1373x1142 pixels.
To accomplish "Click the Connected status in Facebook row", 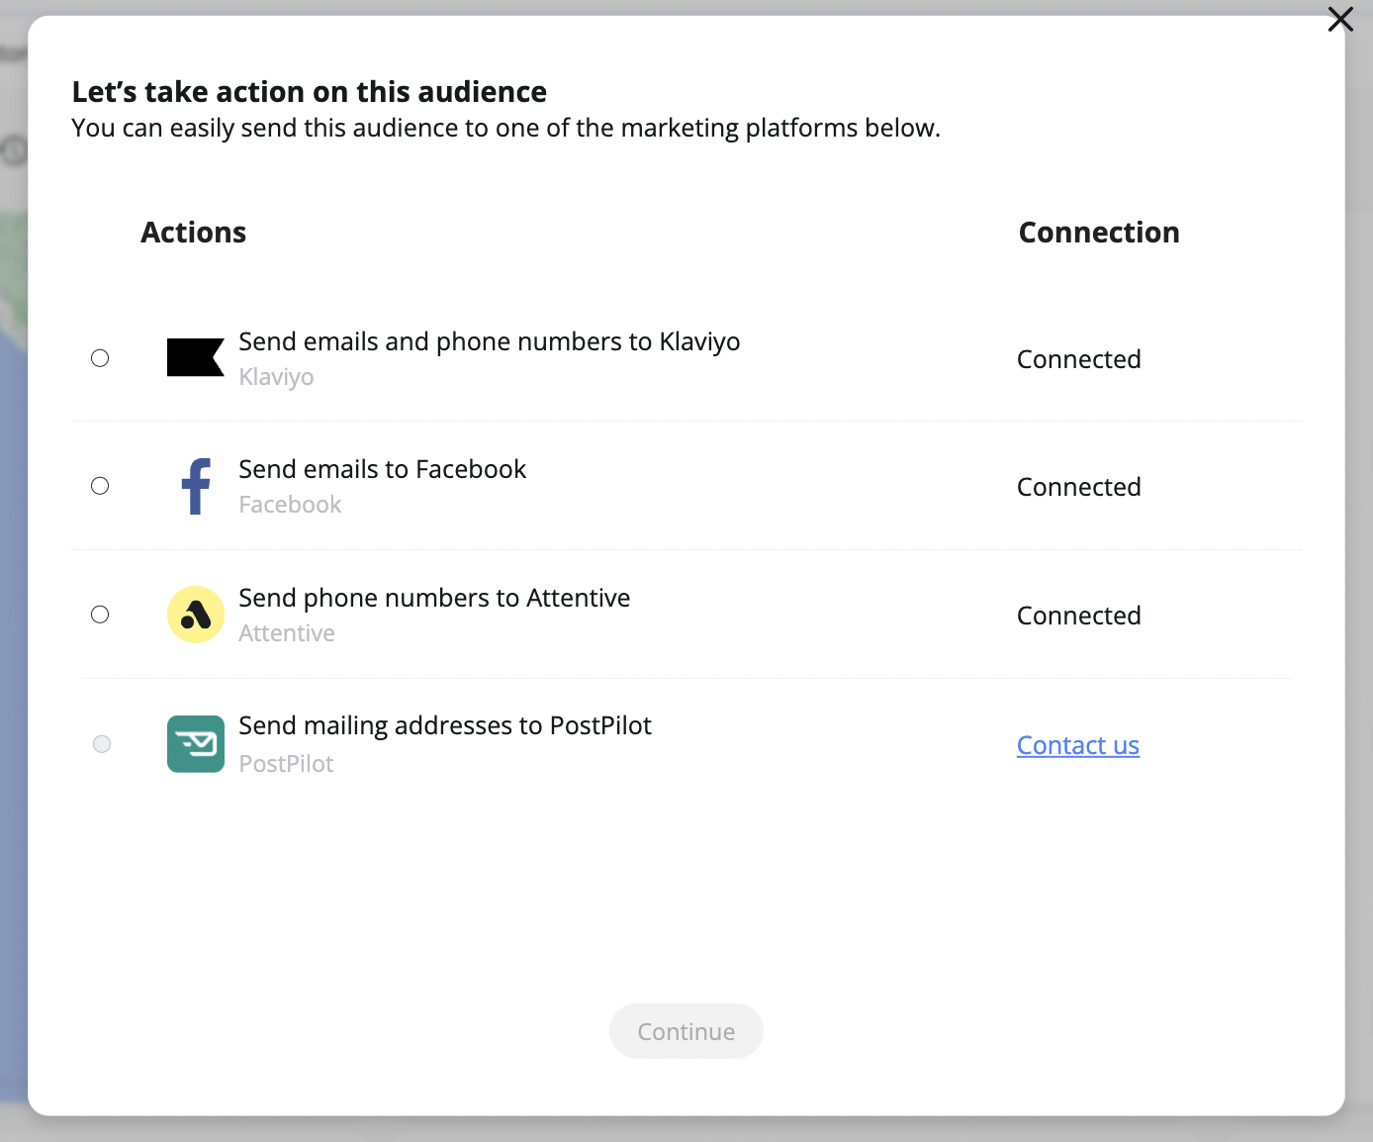I will pos(1079,487).
